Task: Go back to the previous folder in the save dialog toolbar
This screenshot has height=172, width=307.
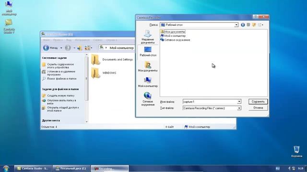Action: click(x=243, y=25)
